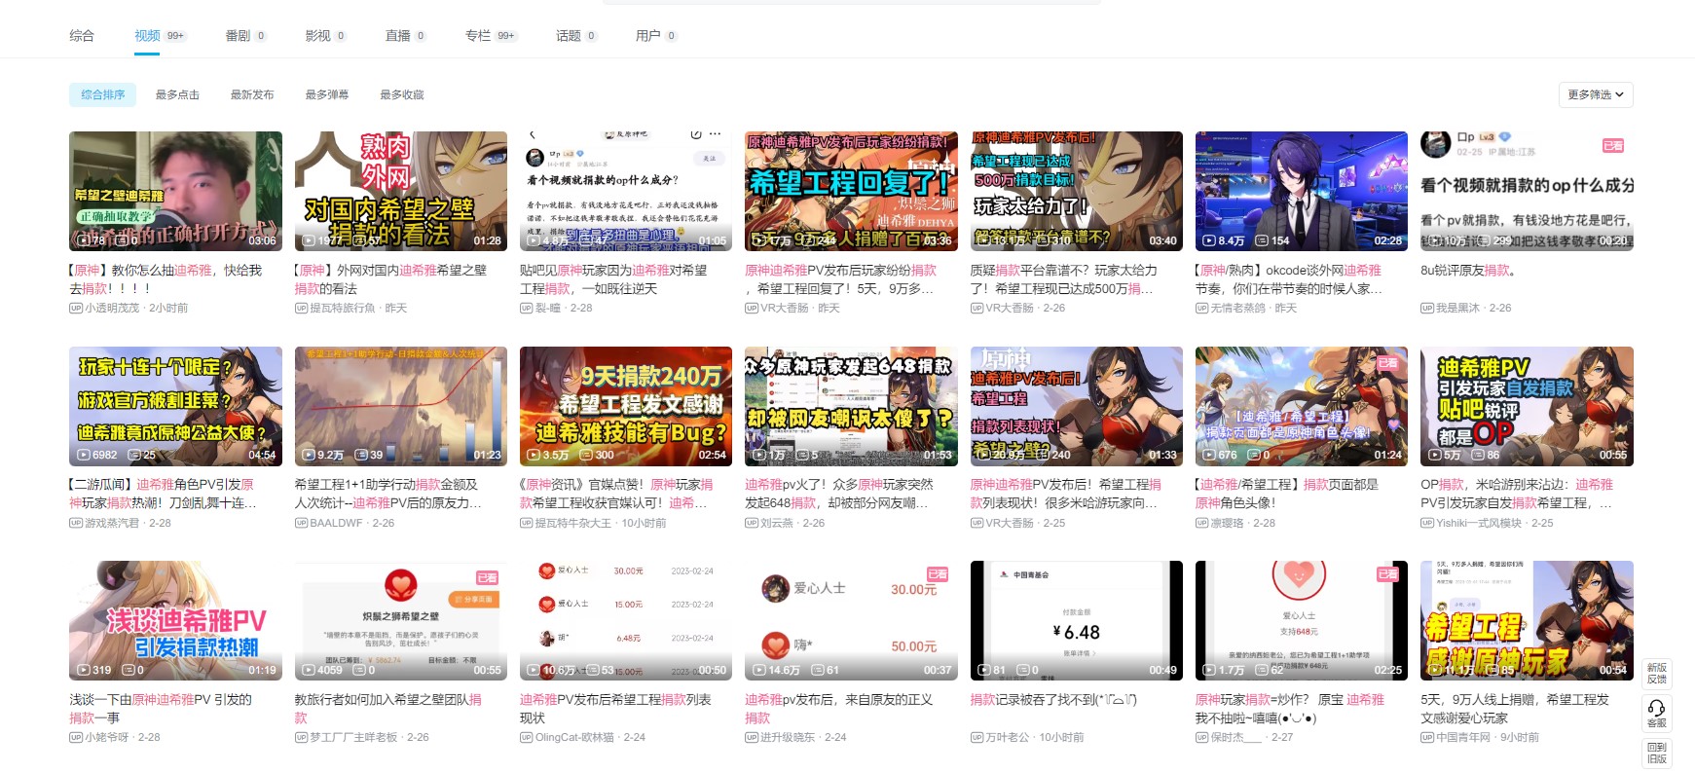Screen dimensions: 1695x773
Task: Click UP icon beside Yishiki一式风模块
Action: 1426,524
